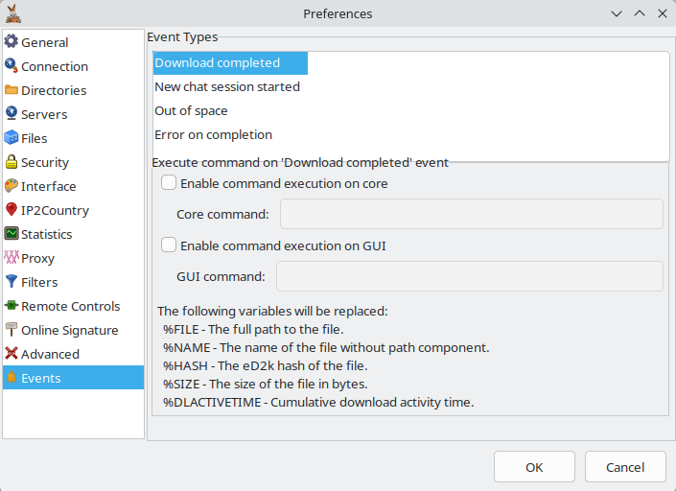Confirm preferences with OK button
The height and width of the screenshot is (491, 676).
(x=534, y=467)
